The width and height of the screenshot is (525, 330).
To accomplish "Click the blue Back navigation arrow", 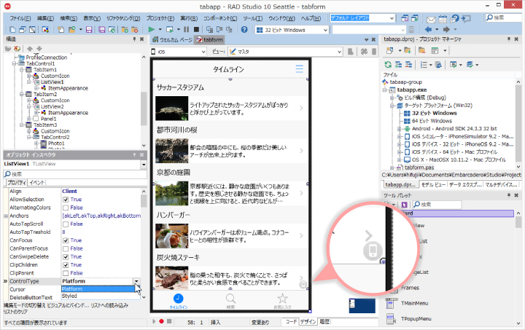I will 428,29.
